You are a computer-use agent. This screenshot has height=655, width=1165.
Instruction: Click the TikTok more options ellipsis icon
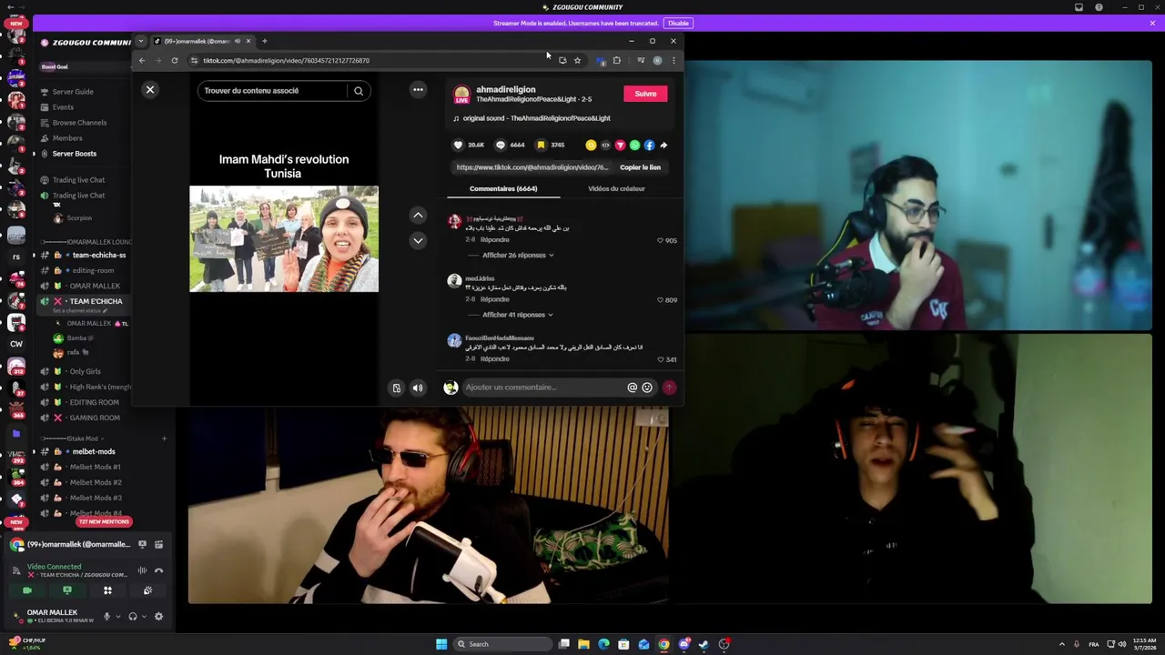(x=418, y=89)
